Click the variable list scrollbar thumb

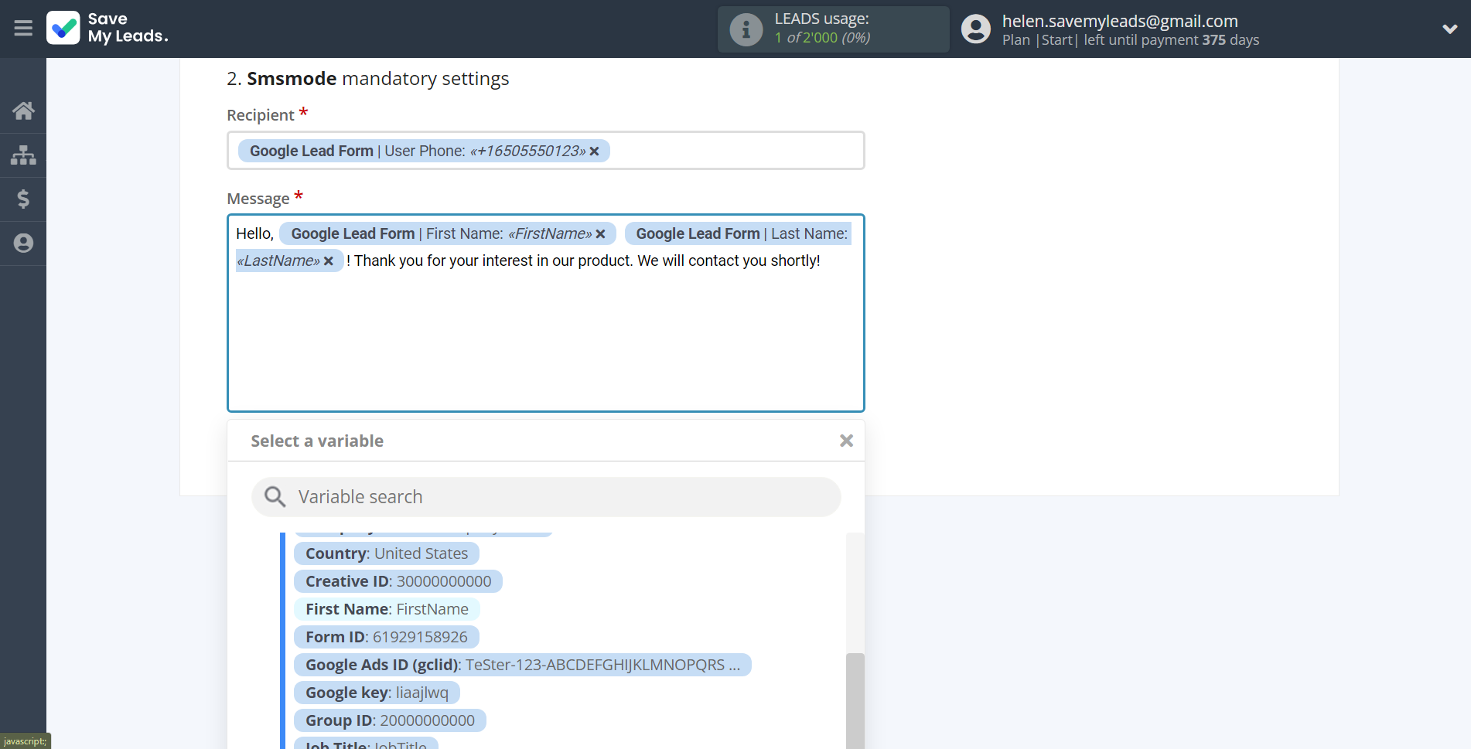855,700
